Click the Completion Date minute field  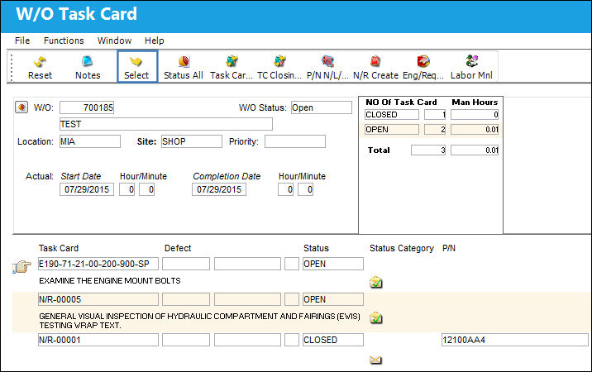coord(305,189)
